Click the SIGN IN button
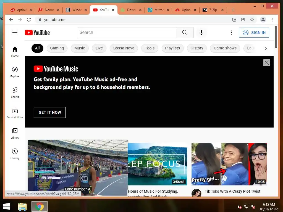283x212 pixels. click(x=254, y=33)
